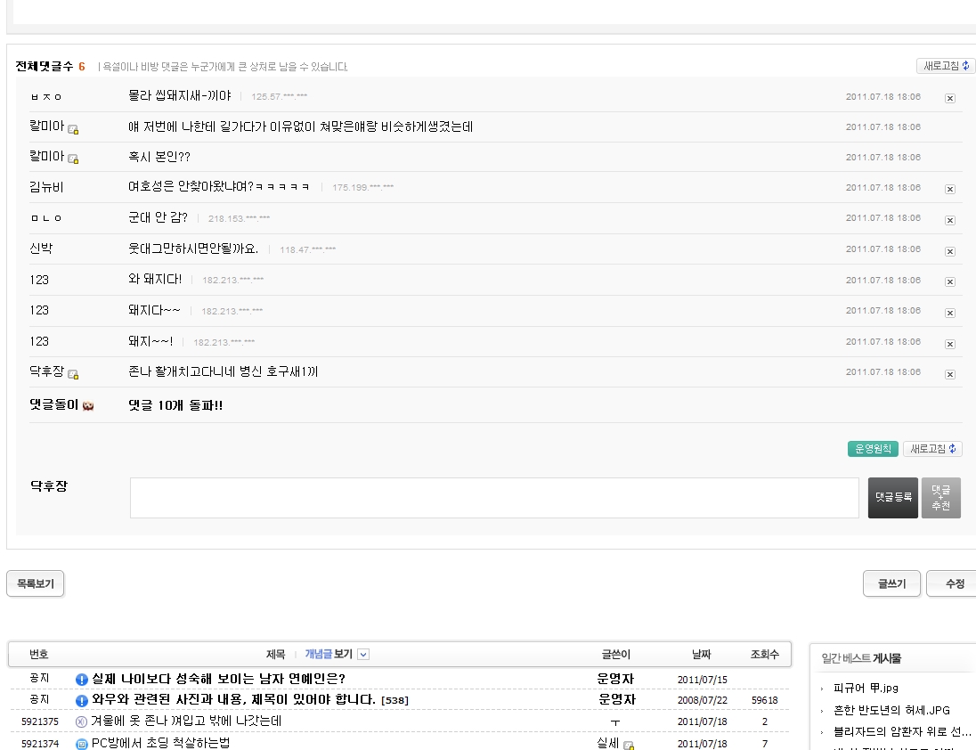Click the 댓글+추천 button
The image size is (976, 750).
coord(940,497)
